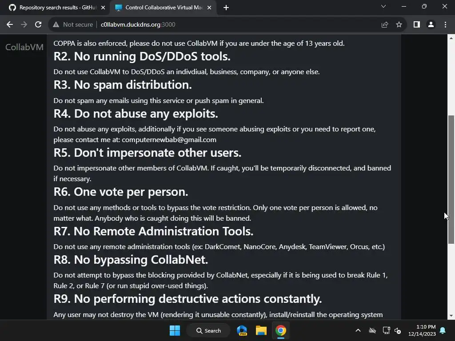Open the notifications bell
Image resolution: width=455 pixels, height=341 pixels.
pyautogui.click(x=443, y=330)
